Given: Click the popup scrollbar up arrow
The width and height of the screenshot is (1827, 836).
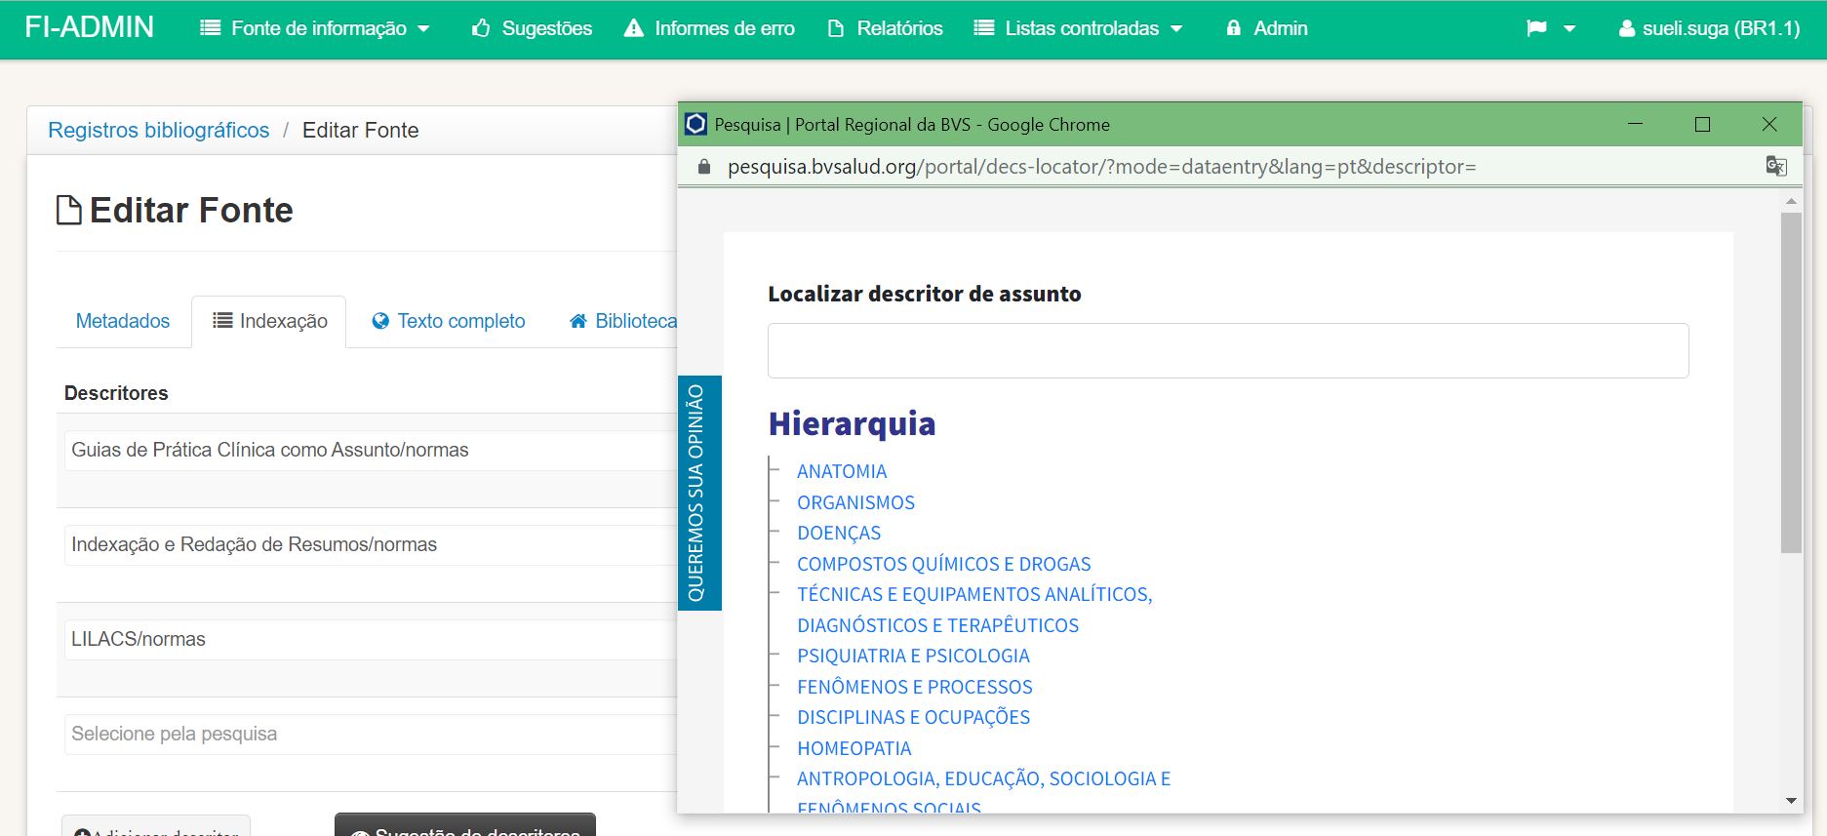Looking at the screenshot, I should [x=1791, y=201].
